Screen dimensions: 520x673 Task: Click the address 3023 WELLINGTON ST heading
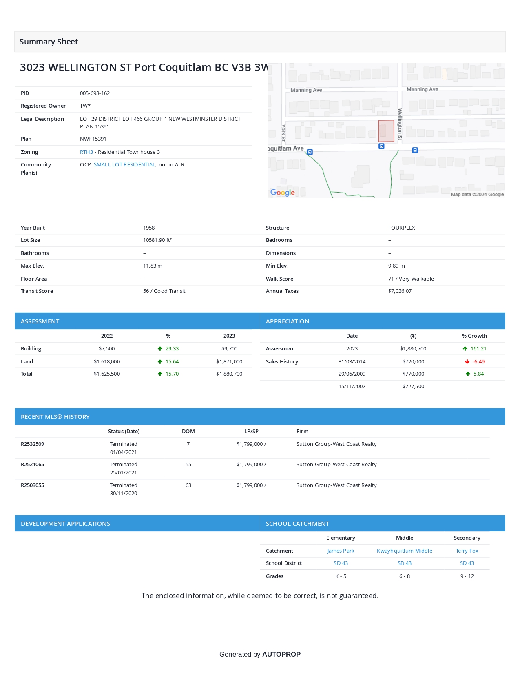tap(144, 67)
